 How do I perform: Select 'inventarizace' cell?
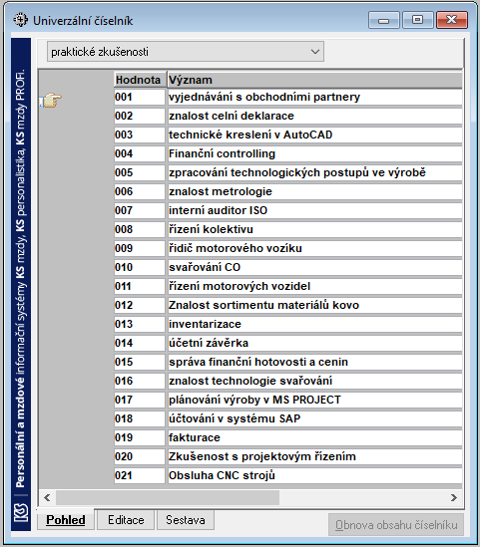click(x=314, y=324)
